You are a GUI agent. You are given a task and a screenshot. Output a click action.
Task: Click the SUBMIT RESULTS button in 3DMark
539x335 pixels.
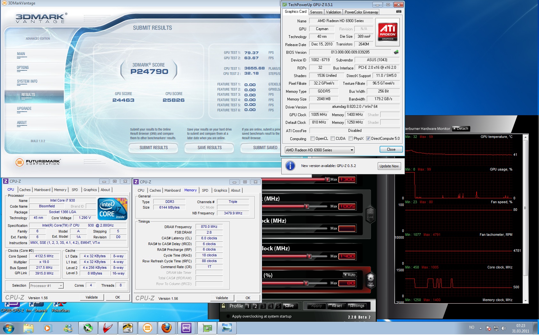tap(153, 148)
